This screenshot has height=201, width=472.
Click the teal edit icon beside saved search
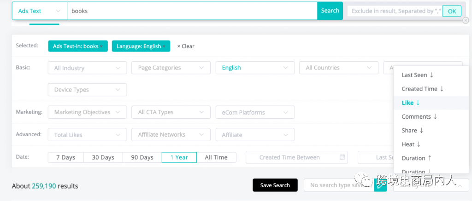tap(380, 185)
